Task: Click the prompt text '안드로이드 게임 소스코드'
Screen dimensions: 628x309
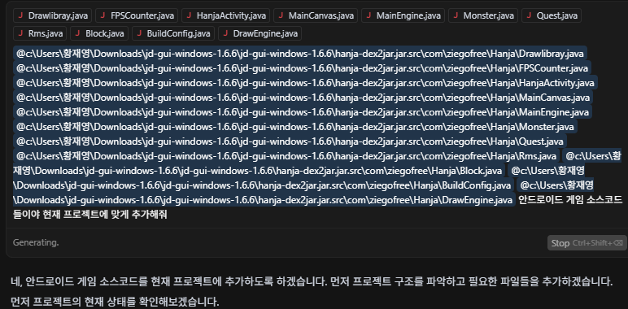Action: [571, 200]
